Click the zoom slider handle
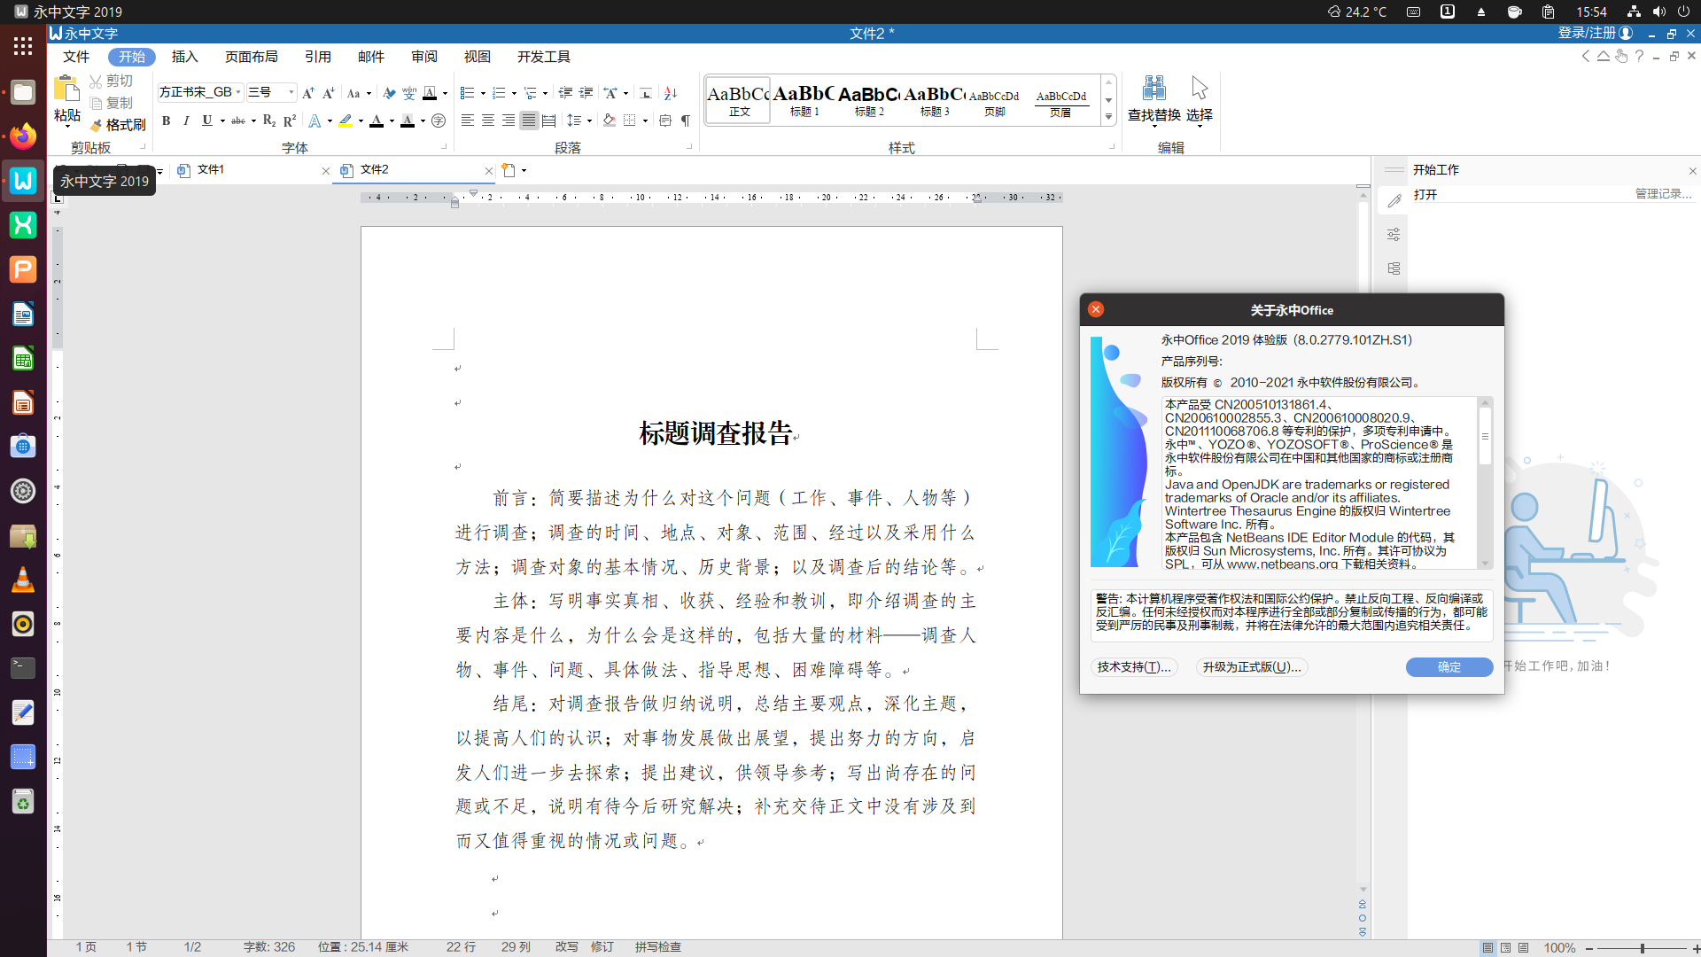The height and width of the screenshot is (957, 1701). 1643,948
